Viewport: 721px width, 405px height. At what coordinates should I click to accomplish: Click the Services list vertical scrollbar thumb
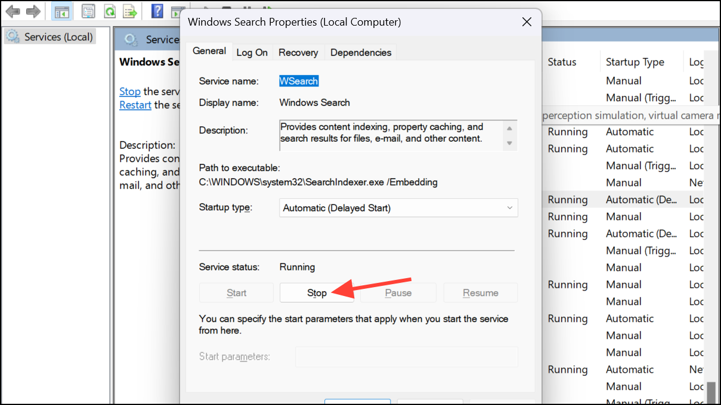click(711, 393)
